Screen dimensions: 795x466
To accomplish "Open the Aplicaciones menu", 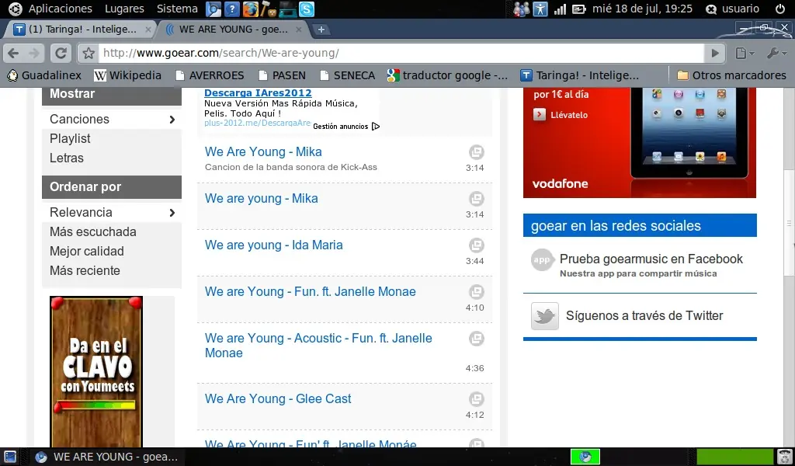I will (x=61, y=9).
